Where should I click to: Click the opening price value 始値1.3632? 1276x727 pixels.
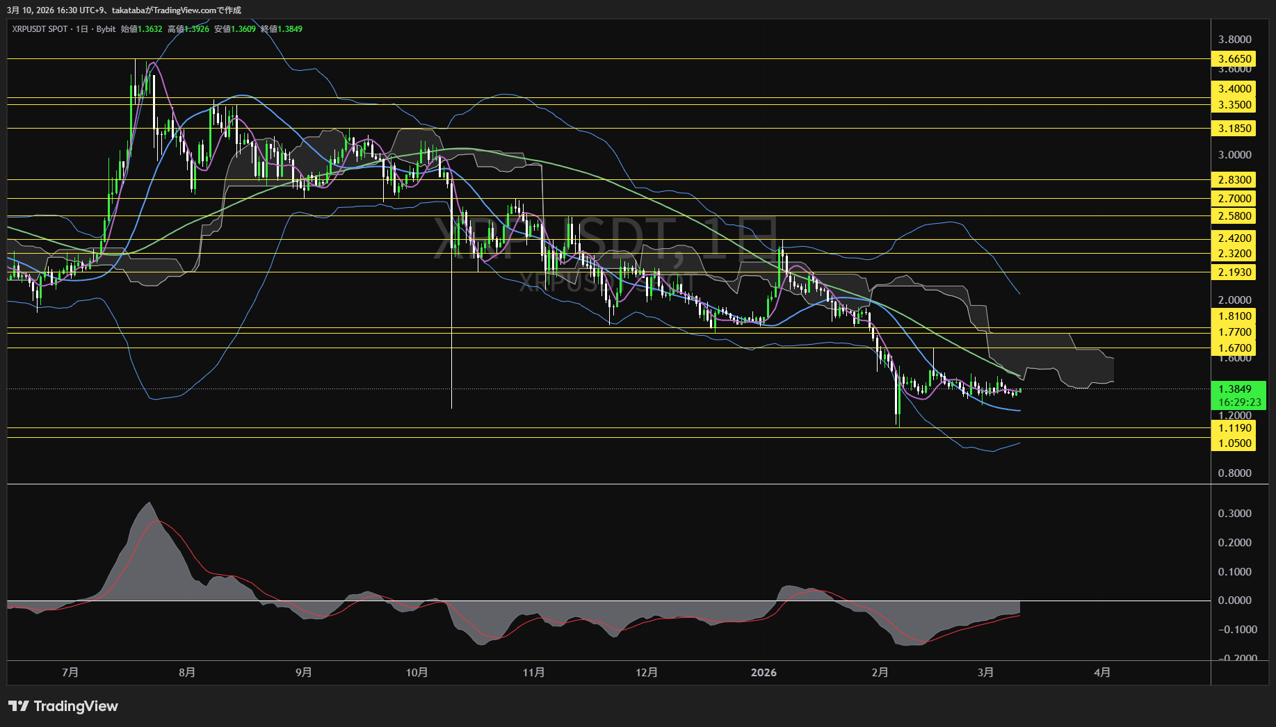[x=142, y=29]
